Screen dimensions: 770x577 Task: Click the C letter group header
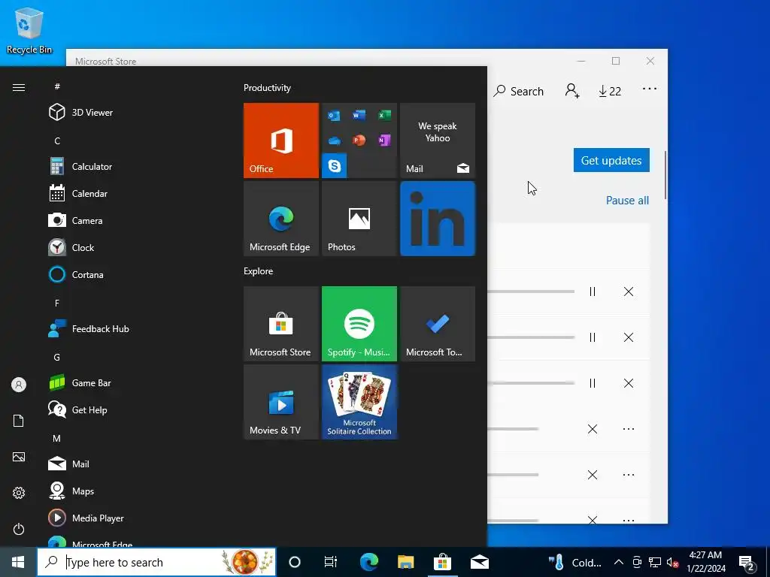click(x=57, y=140)
